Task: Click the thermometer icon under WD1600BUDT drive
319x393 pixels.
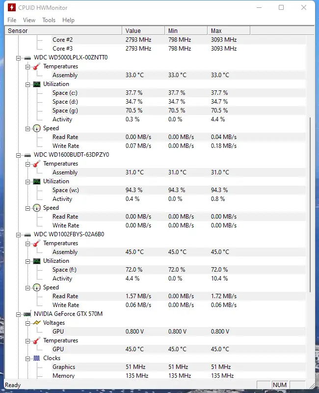Action: click(x=36, y=164)
